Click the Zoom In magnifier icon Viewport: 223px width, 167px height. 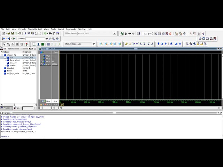tap(187, 44)
